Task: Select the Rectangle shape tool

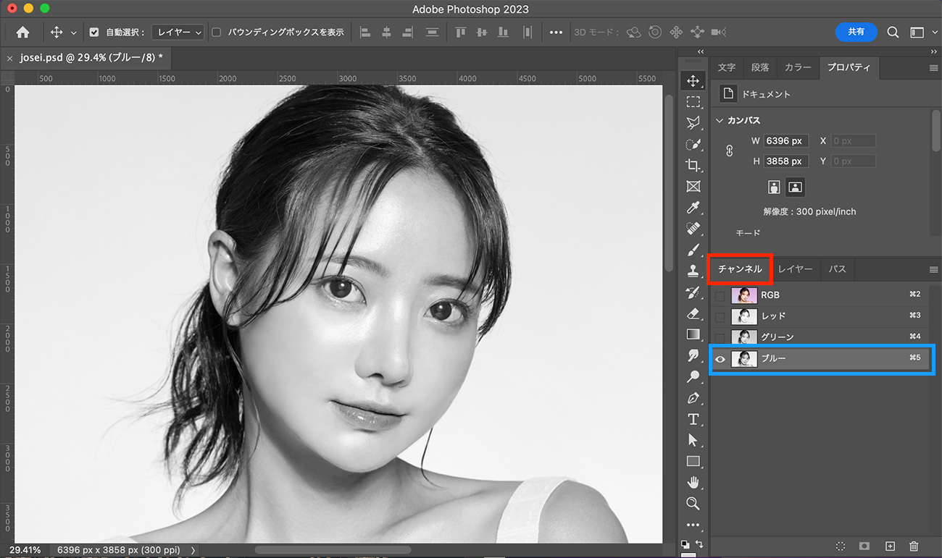Action: pyautogui.click(x=693, y=461)
